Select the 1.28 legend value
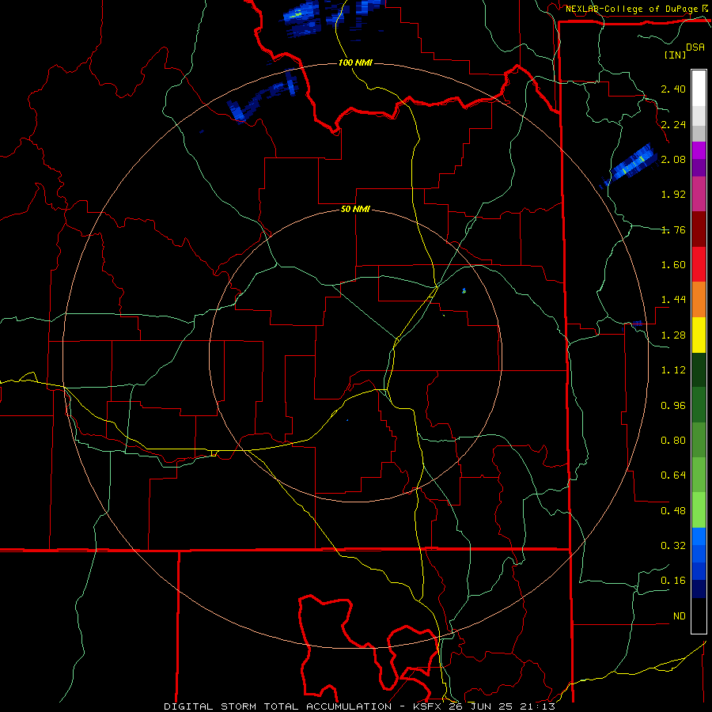The width and height of the screenshot is (712, 712). point(673,335)
